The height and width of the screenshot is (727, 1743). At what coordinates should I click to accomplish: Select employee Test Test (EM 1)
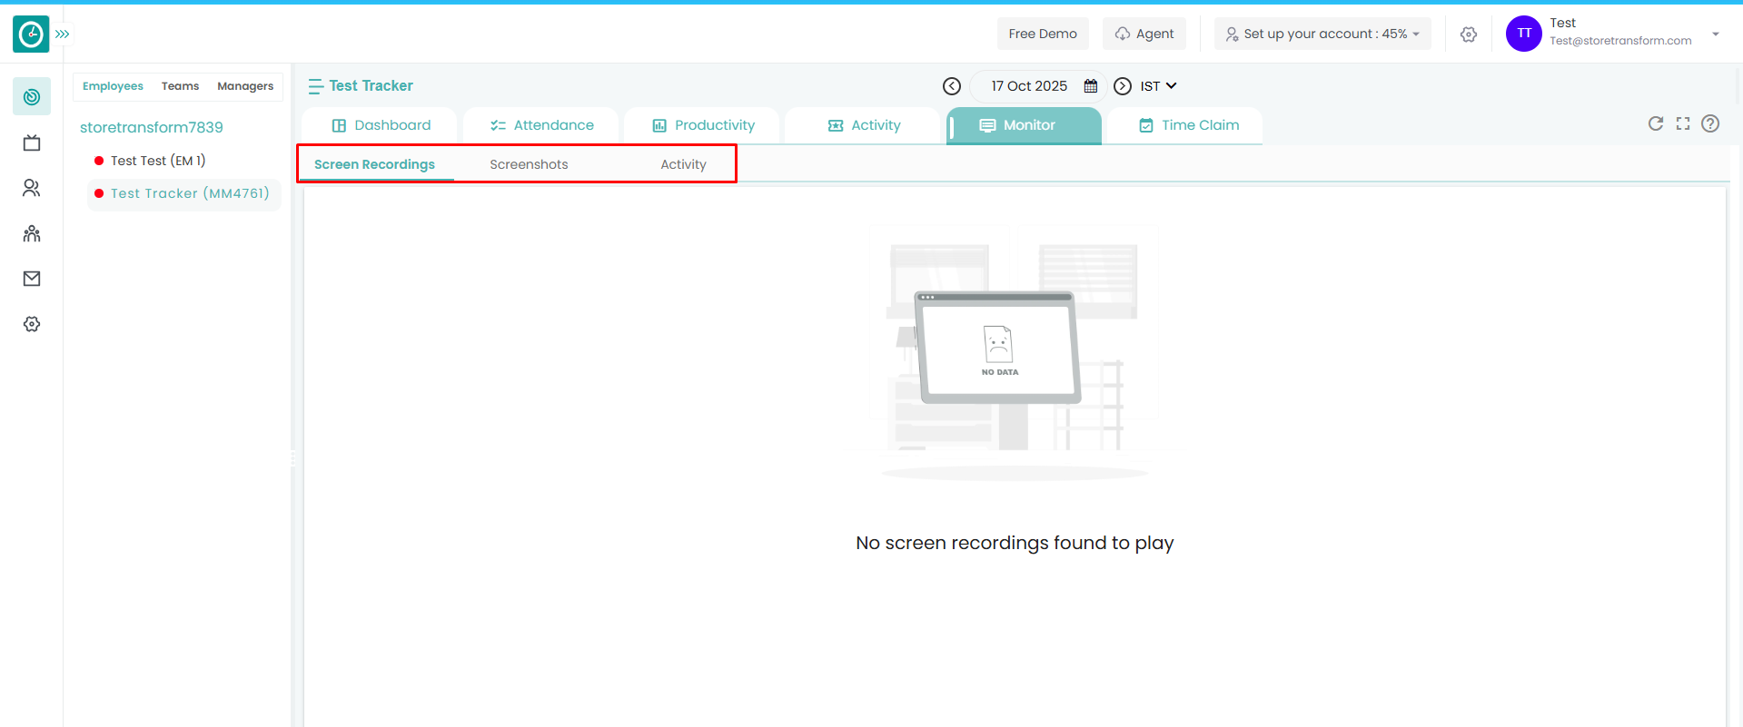[x=158, y=161]
